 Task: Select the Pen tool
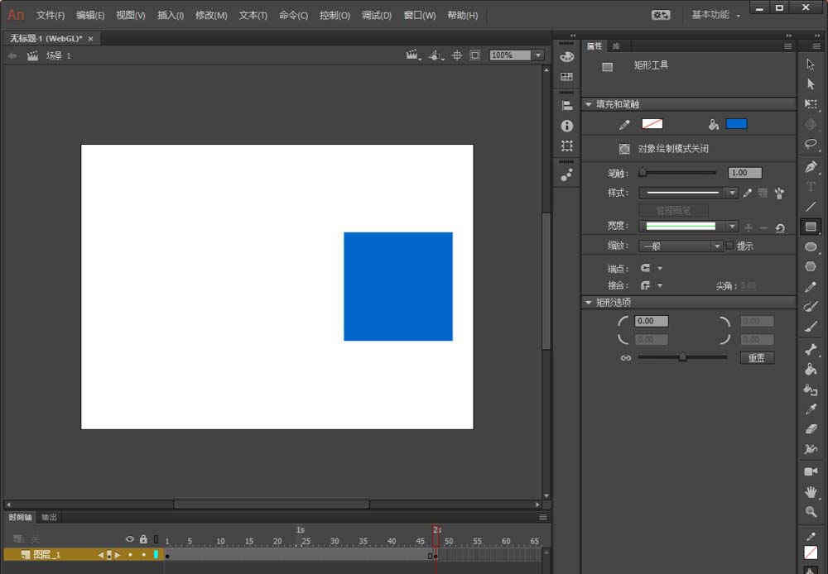click(x=811, y=167)
